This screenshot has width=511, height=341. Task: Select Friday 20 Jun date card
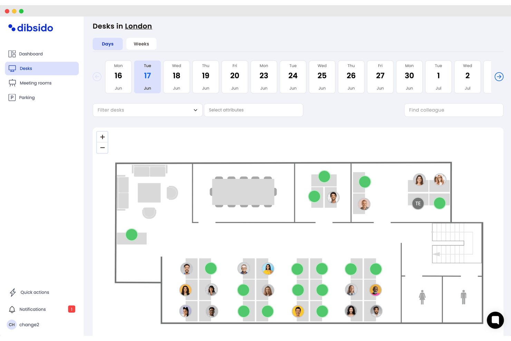click(x=235, y=77)
